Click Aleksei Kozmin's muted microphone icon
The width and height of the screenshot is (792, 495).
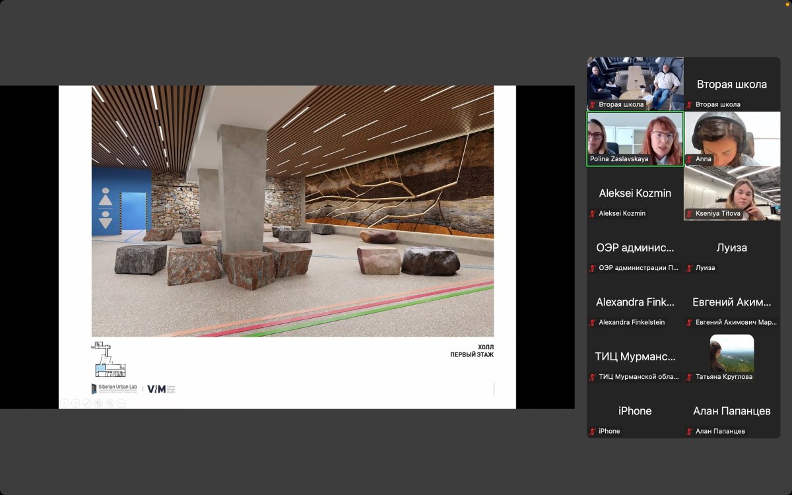click(593, 214)
